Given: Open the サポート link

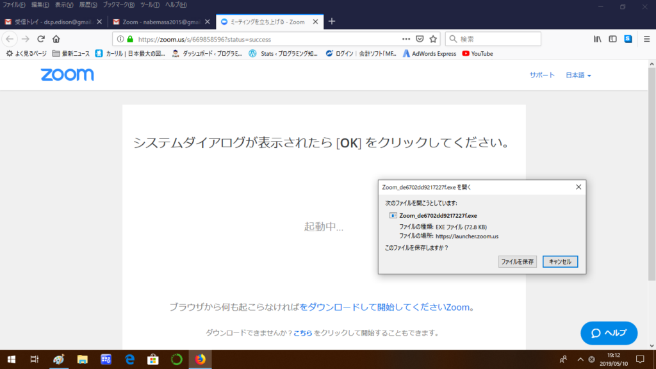Looking at the screenshot, I should point(542,76).
